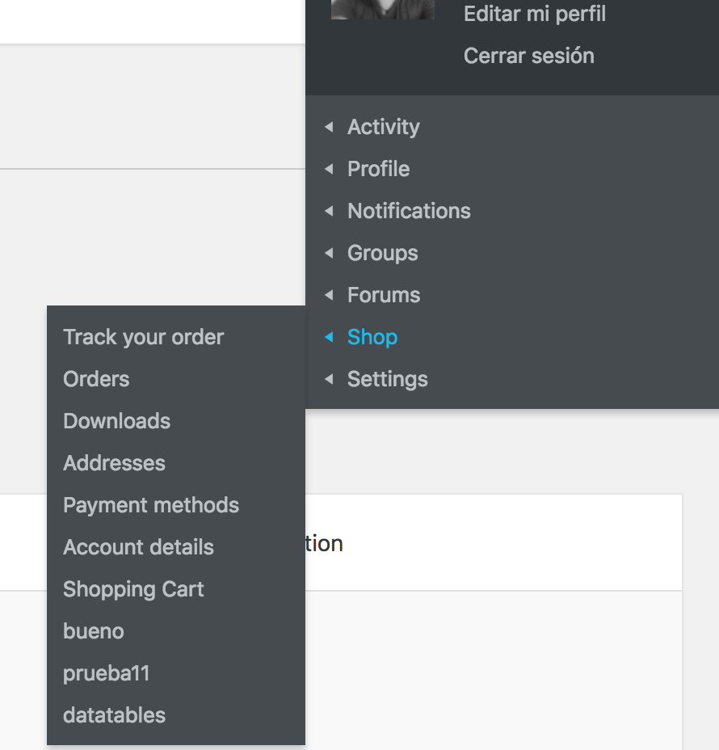Image resolution: width=719 pixels, height=750 pixels.
Task: Open the Shopping Cart entry
Action: point(133,589)
